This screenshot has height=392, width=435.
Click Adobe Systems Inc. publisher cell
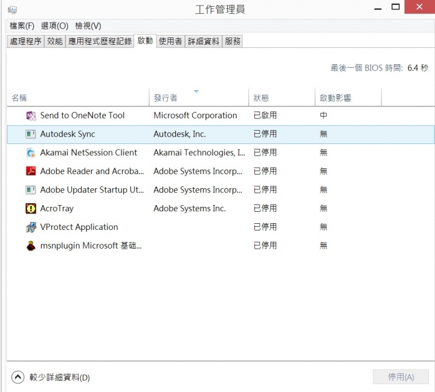pyautogui.click(x=190, y=208)
